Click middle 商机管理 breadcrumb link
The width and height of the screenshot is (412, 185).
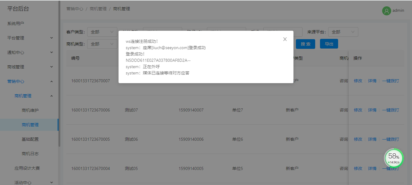98,9
